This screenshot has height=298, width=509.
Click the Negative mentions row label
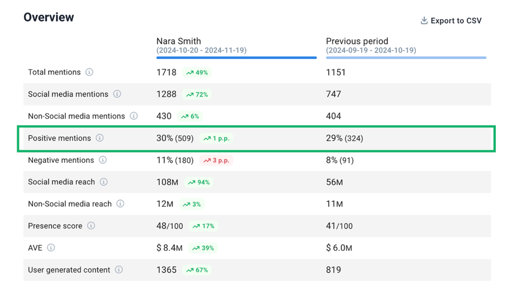click(61, 160)
